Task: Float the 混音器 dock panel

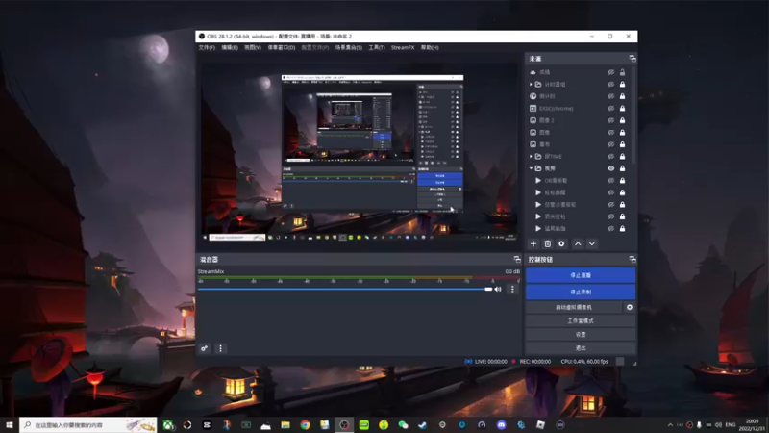Action: [517, 259]
